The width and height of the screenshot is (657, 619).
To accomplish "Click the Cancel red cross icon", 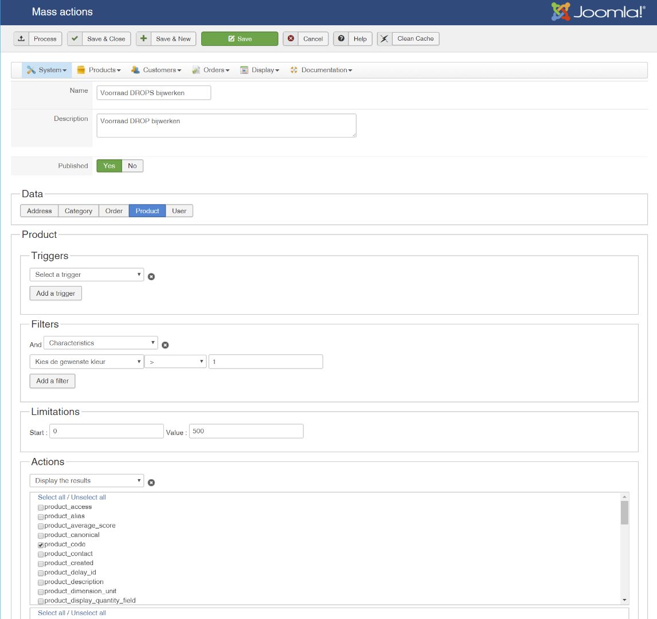I will pyautogui.click(x=291, y=38).
